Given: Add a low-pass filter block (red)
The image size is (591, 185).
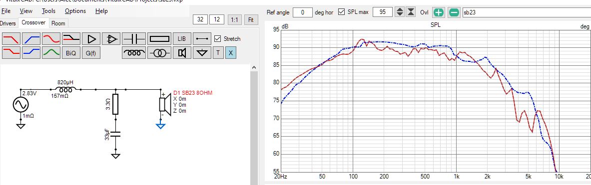Looking at the screenshot, I should [x=11, y=39].
